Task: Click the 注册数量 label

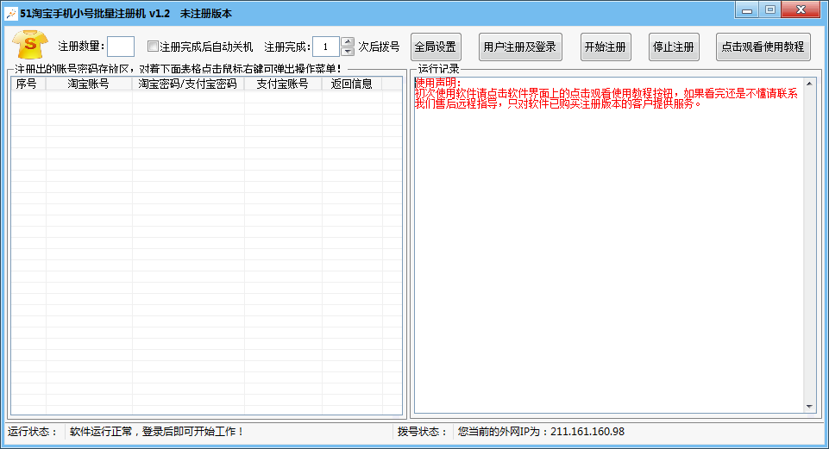Action: click(x=81, y=47)
